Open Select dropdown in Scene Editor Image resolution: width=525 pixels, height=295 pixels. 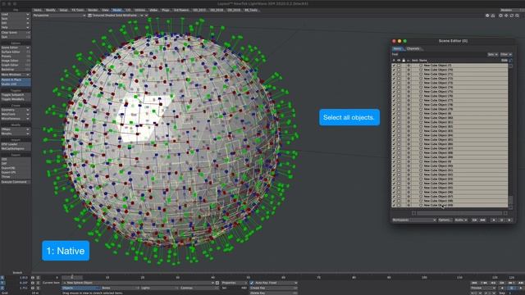point(492,55)
